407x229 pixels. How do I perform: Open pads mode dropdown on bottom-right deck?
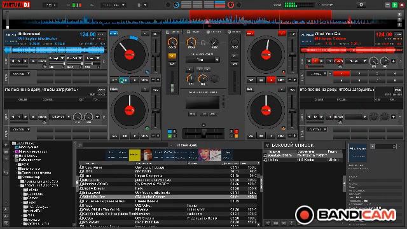pos(317,129)
